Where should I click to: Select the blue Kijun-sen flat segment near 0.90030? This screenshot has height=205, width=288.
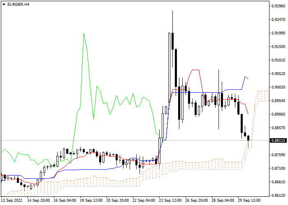[197, 92]
